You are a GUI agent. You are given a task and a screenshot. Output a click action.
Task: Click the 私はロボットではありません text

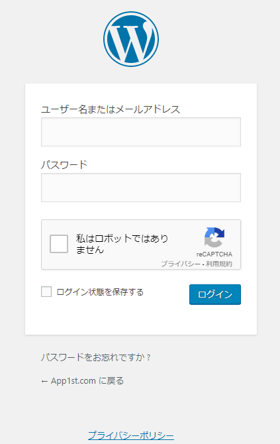(122, 244)
